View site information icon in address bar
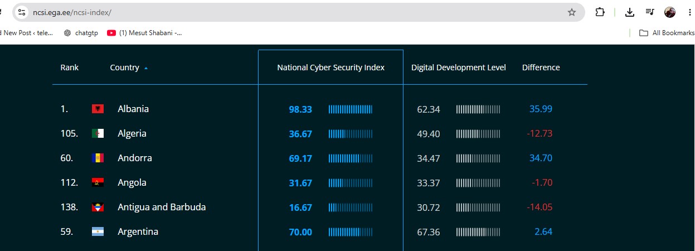Viewport: 695px width, 251px height. click(22, 12)
